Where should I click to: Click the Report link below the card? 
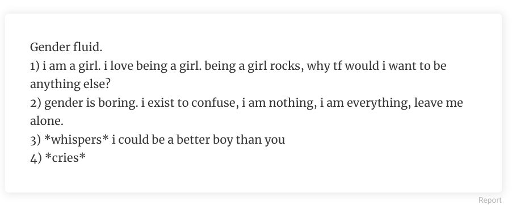(x=490, y=200)
